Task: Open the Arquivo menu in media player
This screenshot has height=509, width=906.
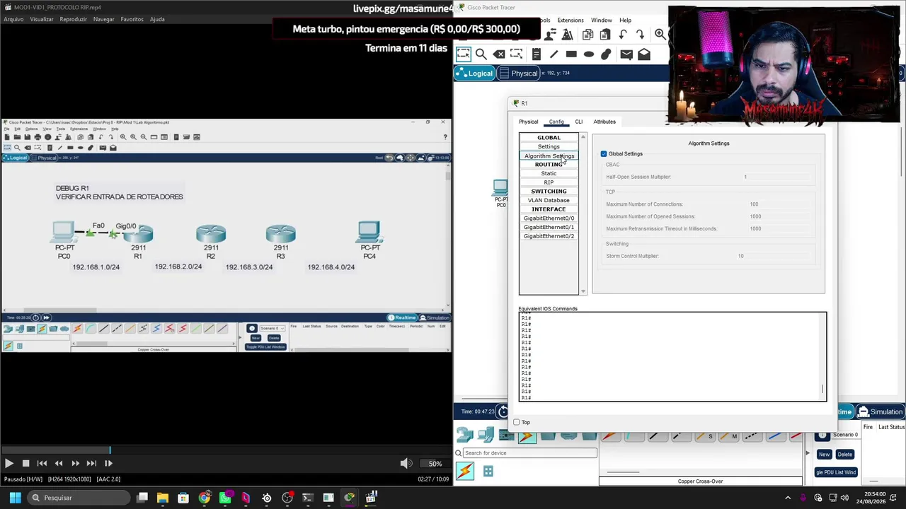Action: [x=13, y=19]
